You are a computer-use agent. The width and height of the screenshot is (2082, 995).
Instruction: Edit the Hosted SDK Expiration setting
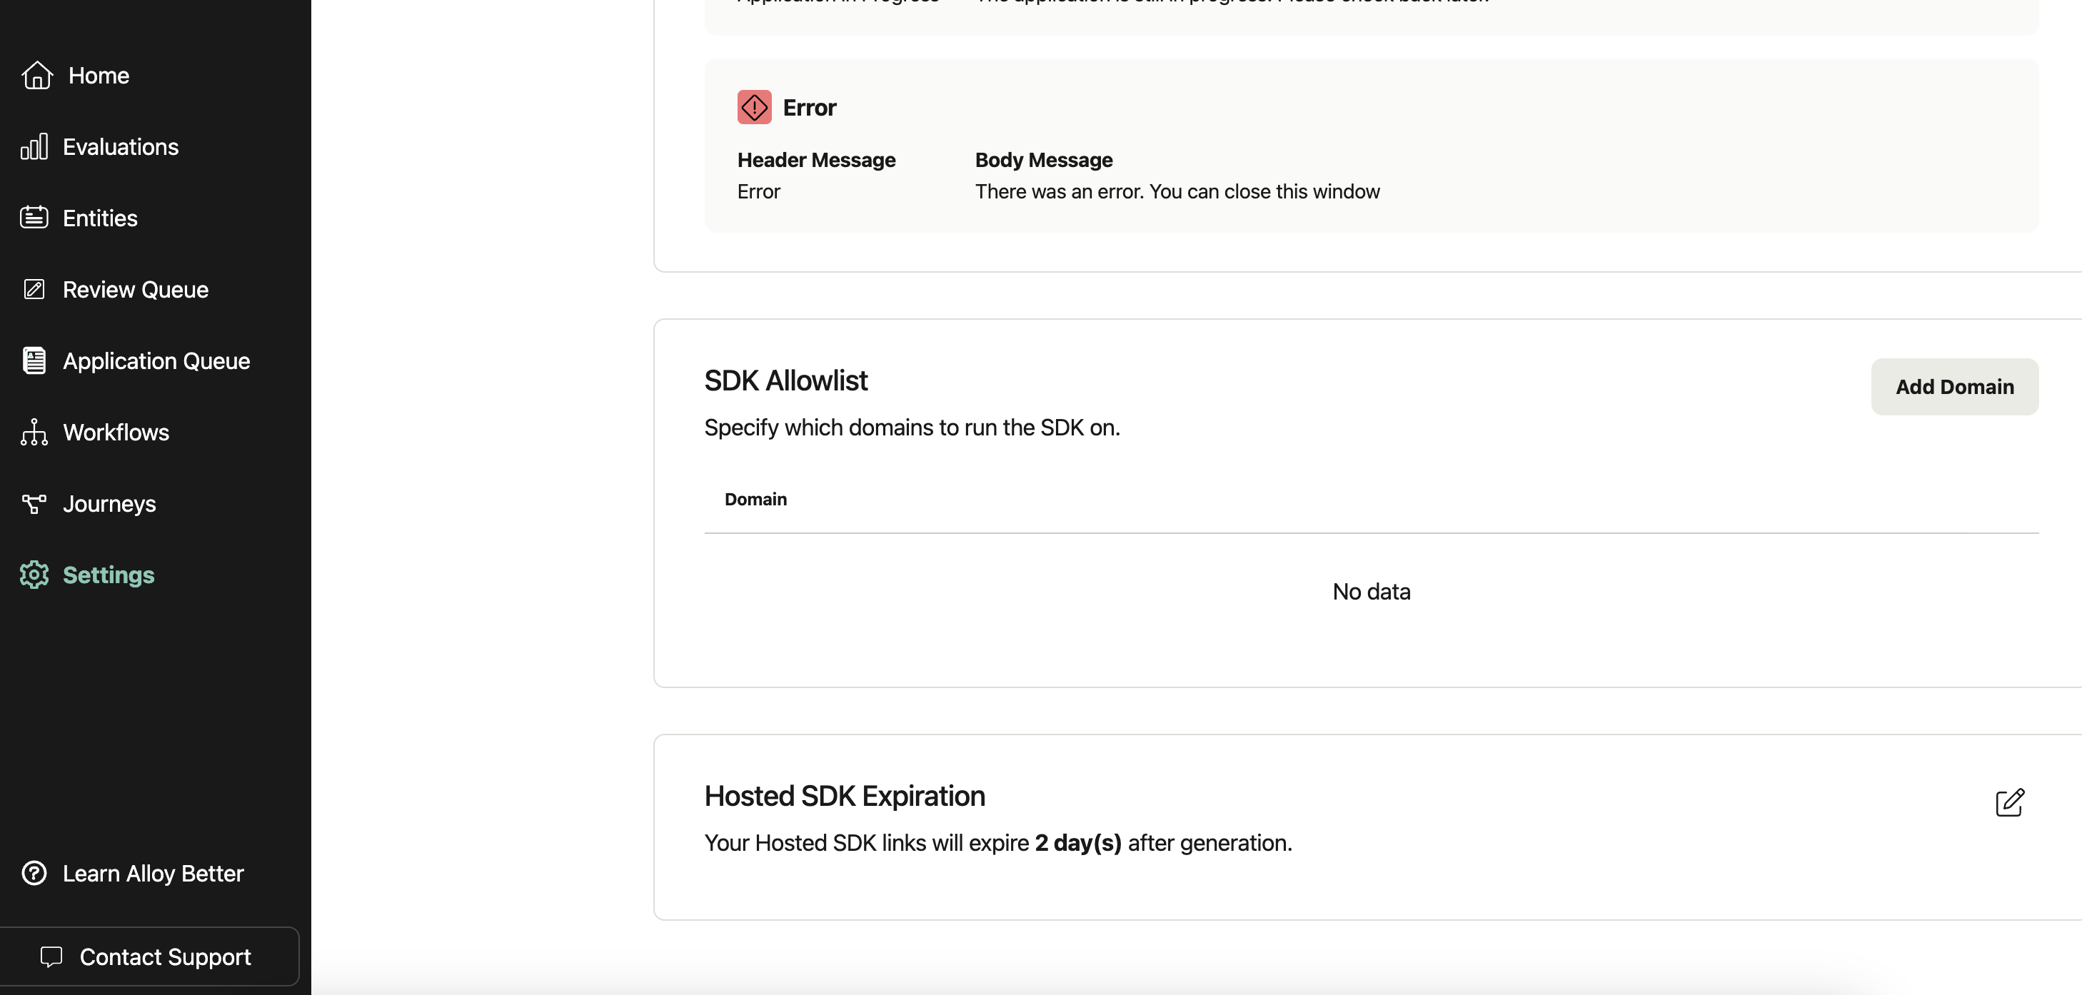(2009, 802)
